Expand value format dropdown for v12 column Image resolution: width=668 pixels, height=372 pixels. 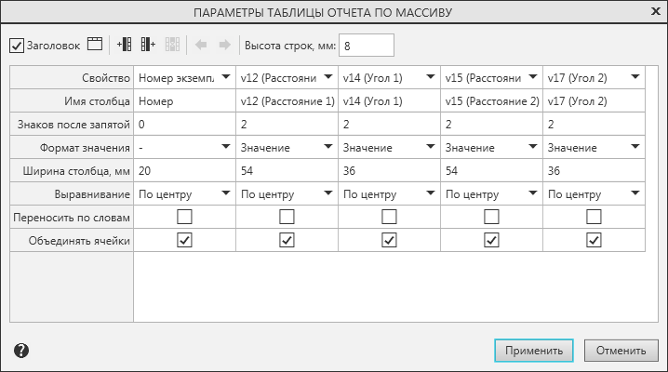[x=327, y=146]
